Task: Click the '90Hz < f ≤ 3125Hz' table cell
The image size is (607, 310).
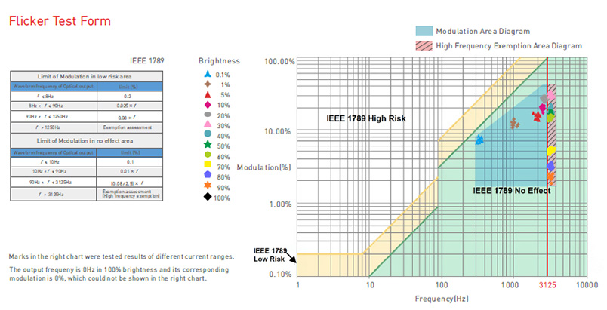Action: (x=54, y=182)
